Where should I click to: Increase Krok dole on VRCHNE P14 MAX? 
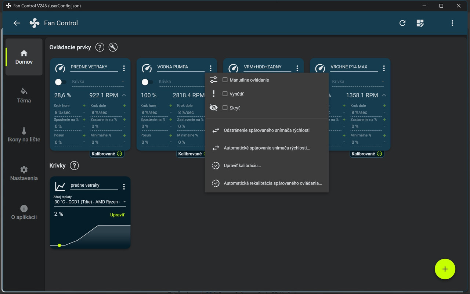384,105
